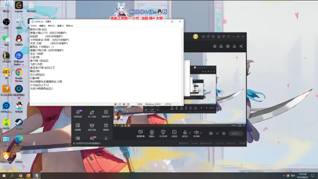
Task: Open the bottom-left frame tool icon
Action: coord(78,138)
